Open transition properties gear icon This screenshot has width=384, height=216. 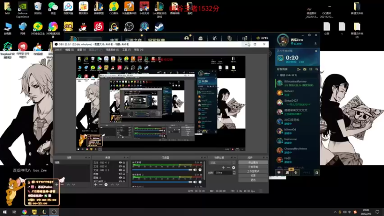[234, 168]
